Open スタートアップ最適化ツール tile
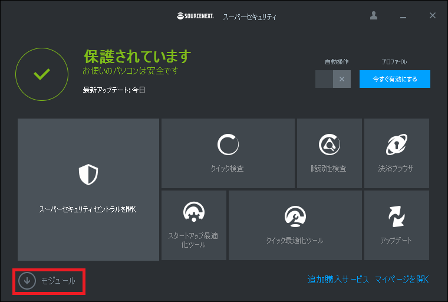The height and width of the screenshot is (302, 448). (194, 225)
